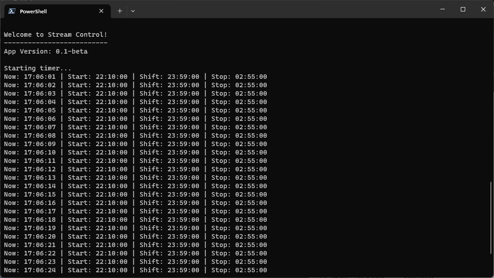The width and height of the screenshot is (494, 278).
Task: Click 'Start: 22:10:00' in the 17:06:20 row
Action: pos(97,236)
